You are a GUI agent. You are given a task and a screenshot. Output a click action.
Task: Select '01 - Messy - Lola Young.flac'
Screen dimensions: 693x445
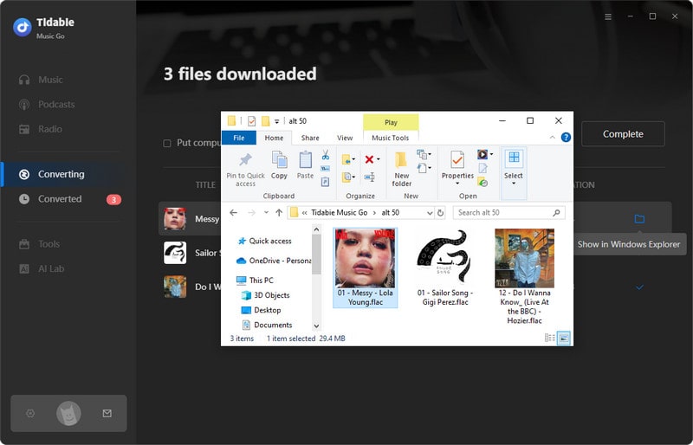365,268
